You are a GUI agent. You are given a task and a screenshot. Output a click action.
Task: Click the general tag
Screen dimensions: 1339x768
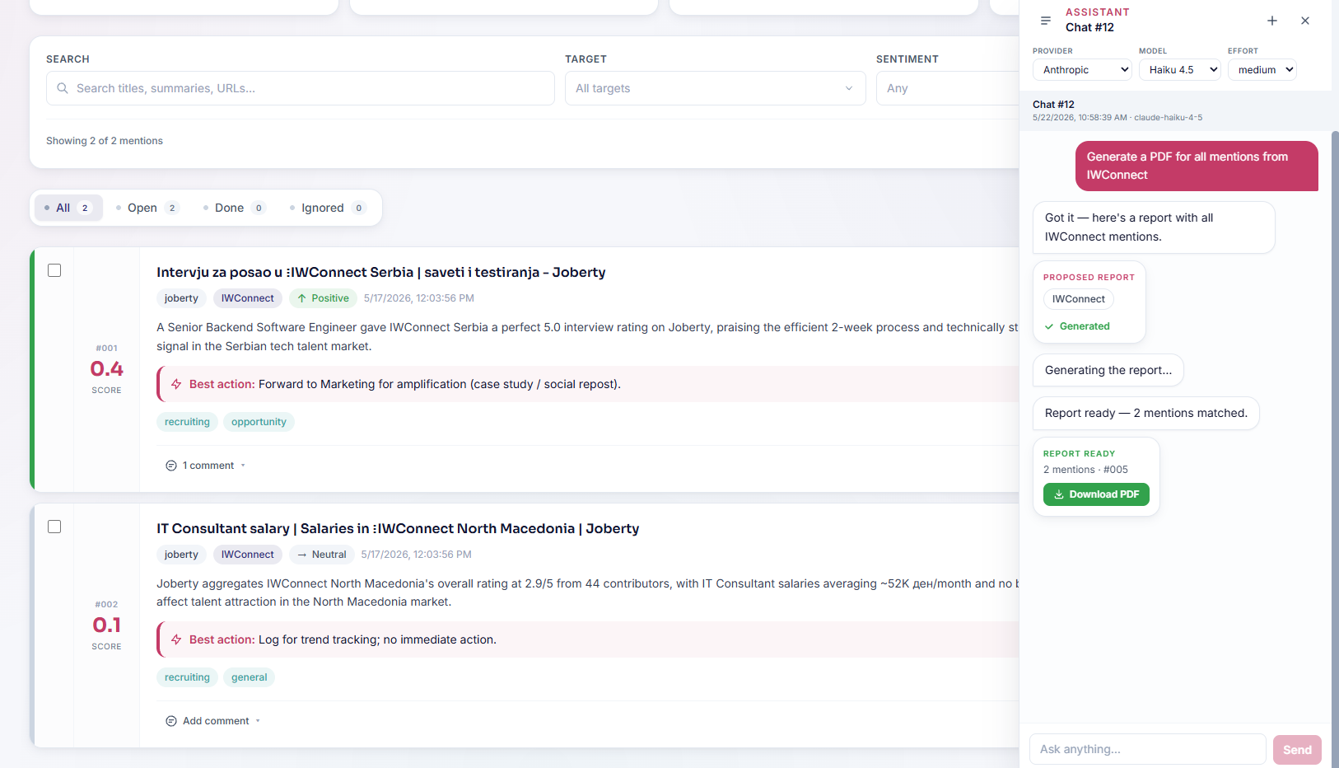click(250, 677)
